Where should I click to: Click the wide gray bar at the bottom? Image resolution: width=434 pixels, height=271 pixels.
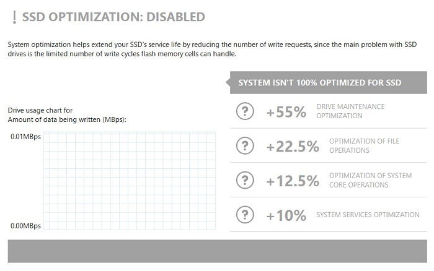click(x=217, y=251)
